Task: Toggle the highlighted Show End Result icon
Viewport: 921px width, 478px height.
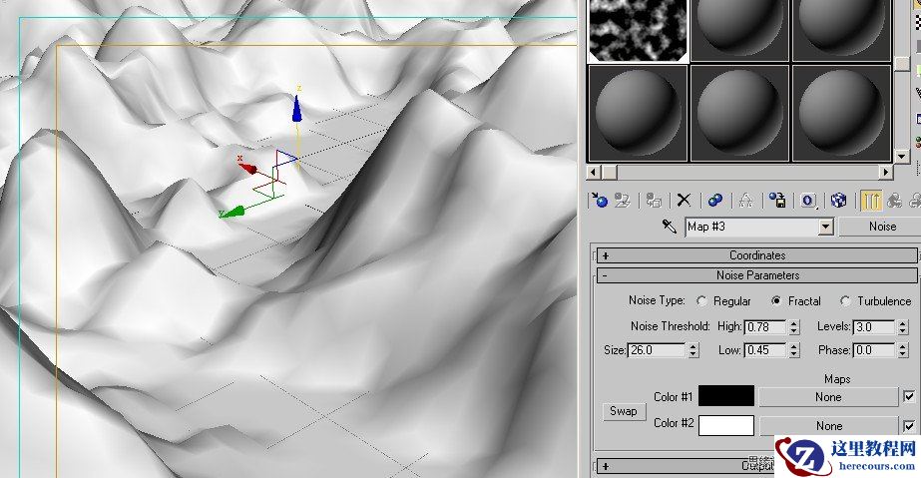Action: [x=870, y=201]
